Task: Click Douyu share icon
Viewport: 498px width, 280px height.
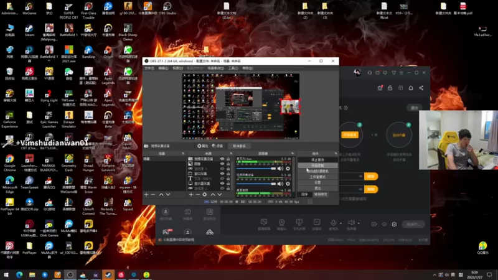Action: (421, 88)
